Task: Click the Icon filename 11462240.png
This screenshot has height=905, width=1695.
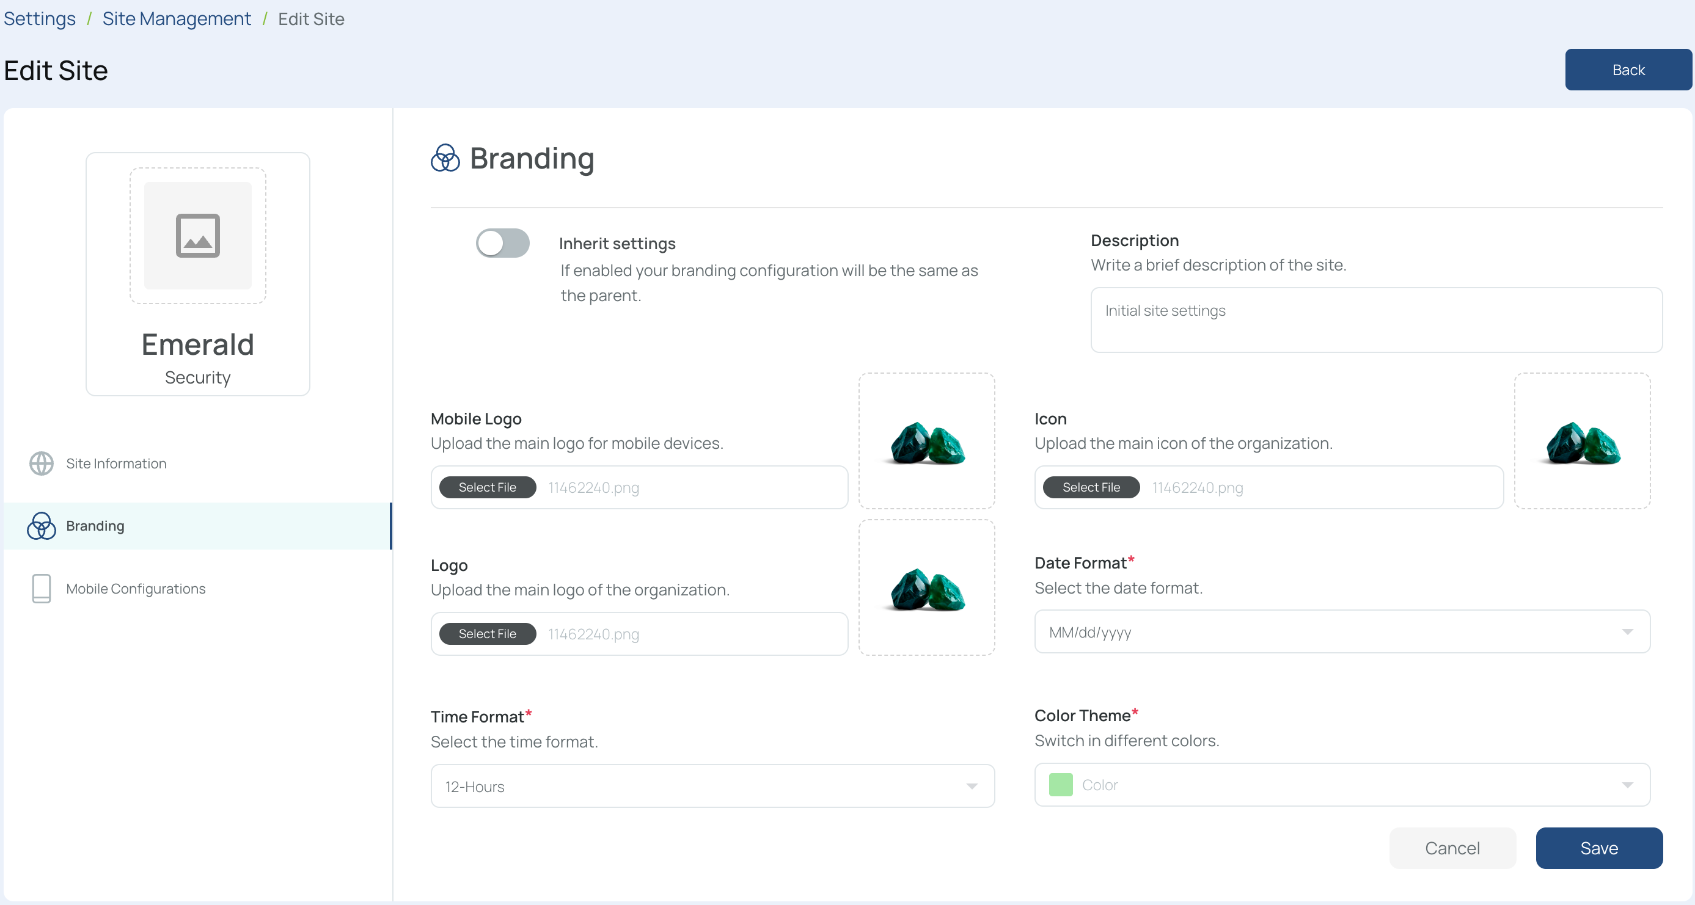Action: pyautogui.click(x=1198, y=487)
